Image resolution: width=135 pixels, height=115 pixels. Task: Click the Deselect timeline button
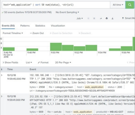click(85, 33)
